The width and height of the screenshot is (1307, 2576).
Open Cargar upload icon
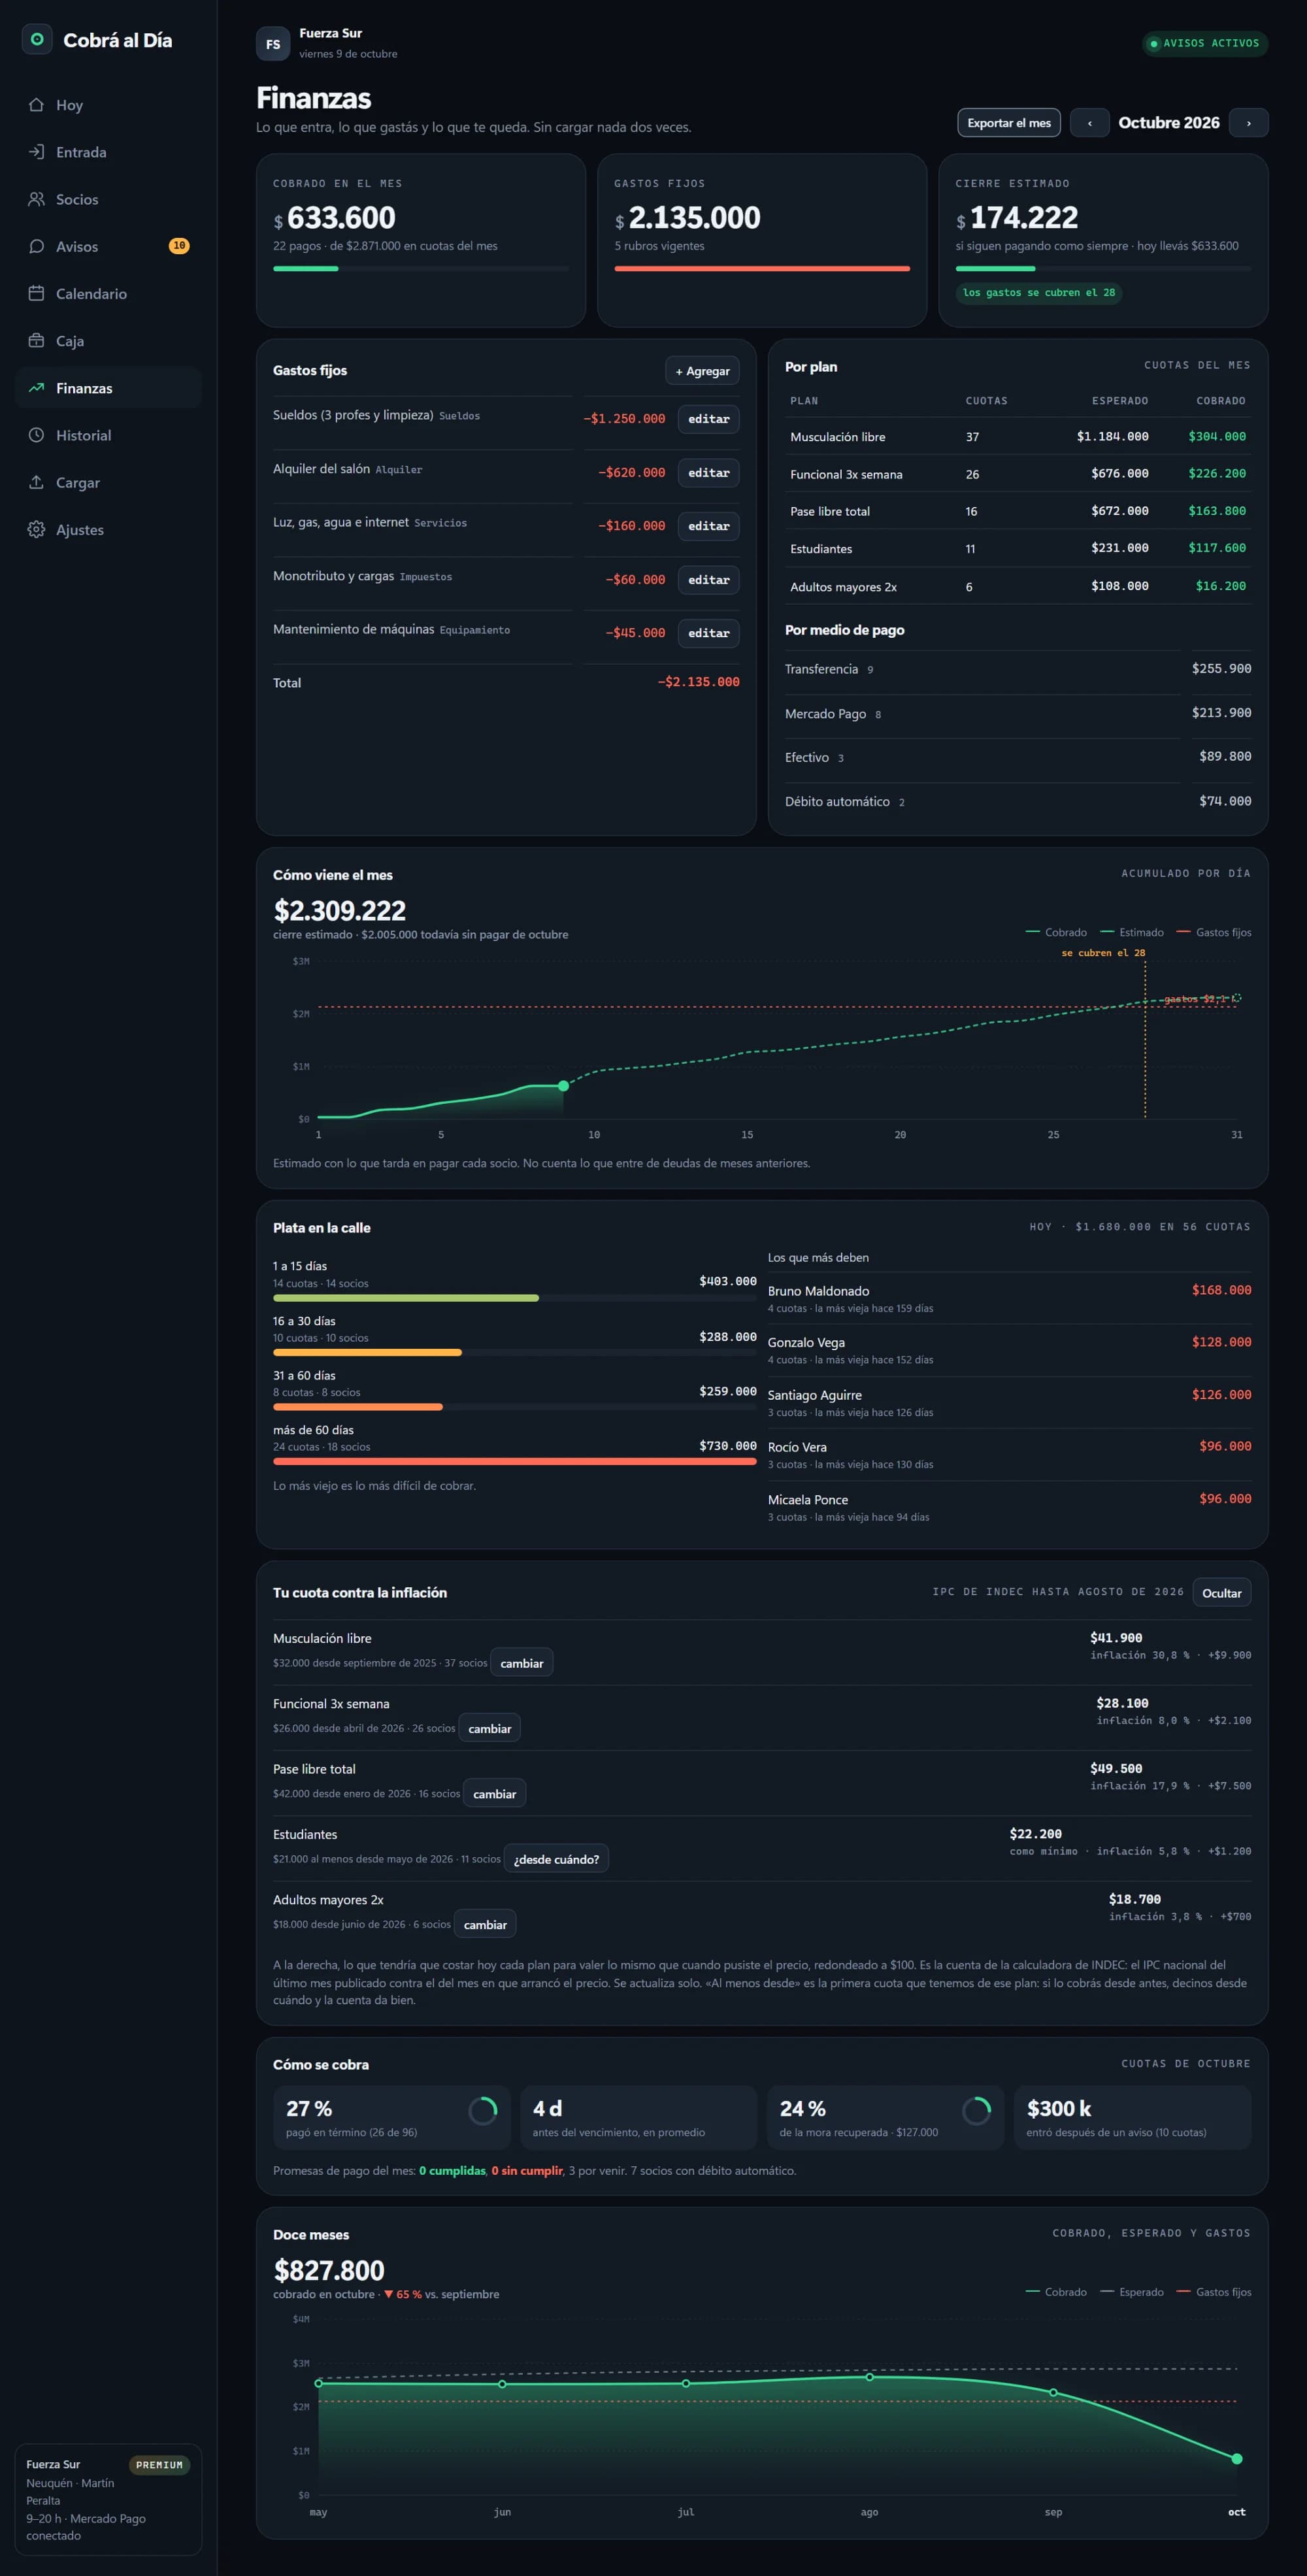pyautogui.click(x=36, y=482)
